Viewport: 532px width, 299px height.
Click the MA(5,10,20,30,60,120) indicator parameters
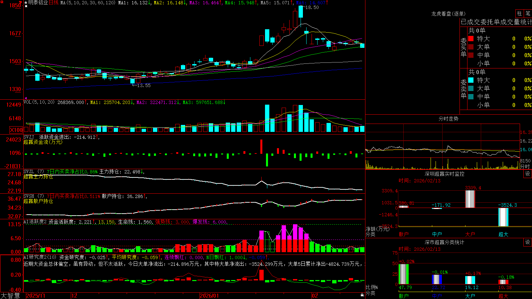coord(88,3)
